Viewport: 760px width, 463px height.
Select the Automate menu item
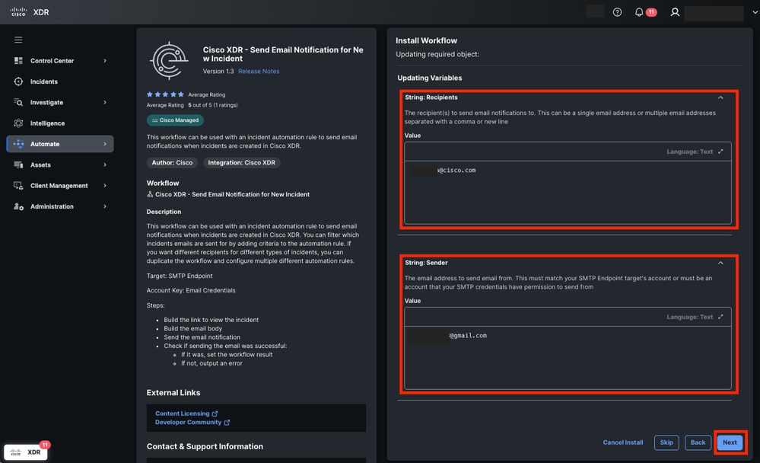60,144
